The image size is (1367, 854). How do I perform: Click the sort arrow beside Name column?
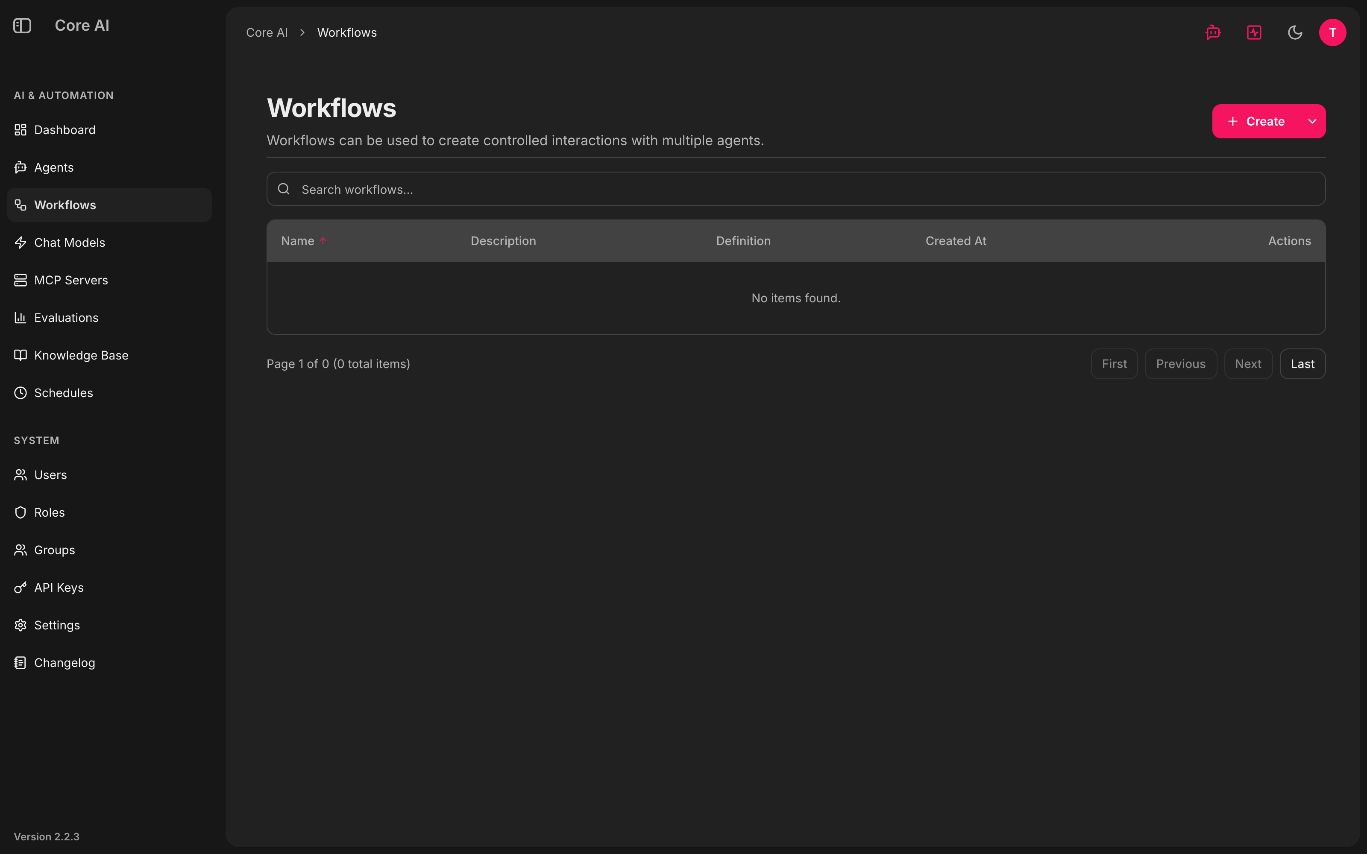pos(323,241)
